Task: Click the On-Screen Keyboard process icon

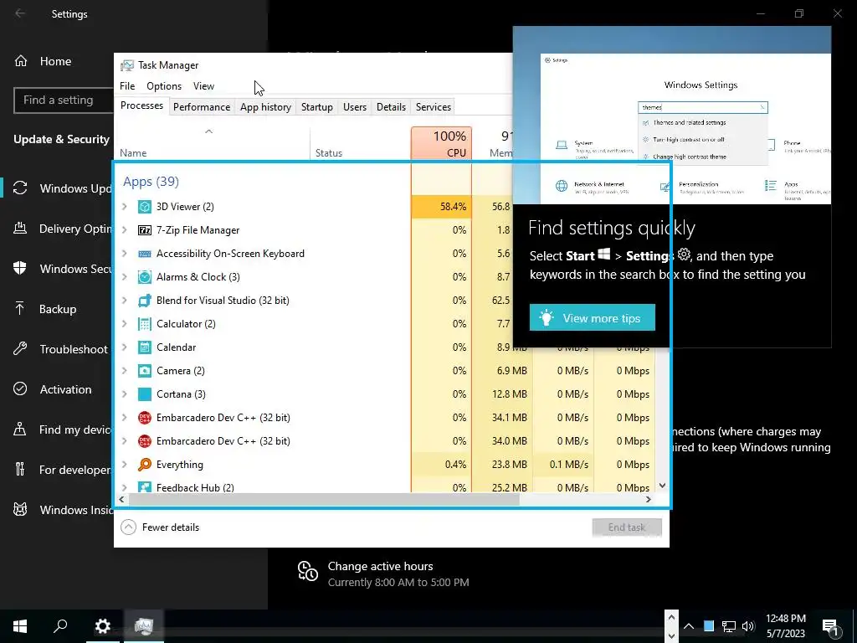Action: coord(144,254)
